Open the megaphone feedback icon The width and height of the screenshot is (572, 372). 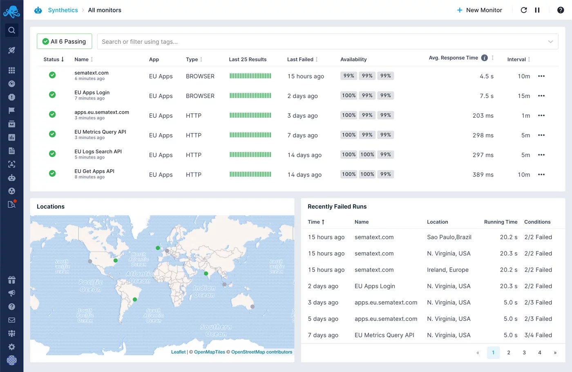(x=12, y=293)
